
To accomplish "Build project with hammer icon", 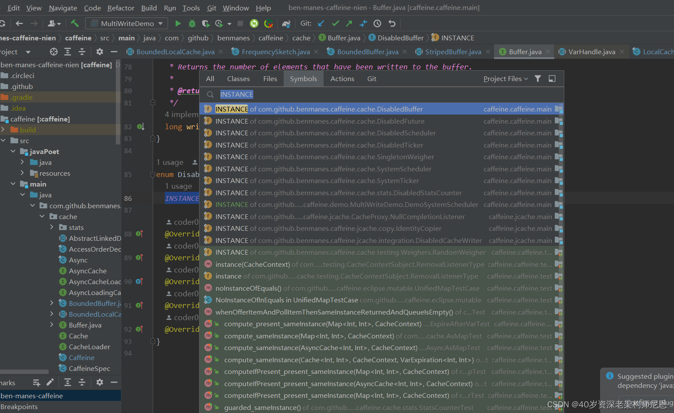I will 75,23.
